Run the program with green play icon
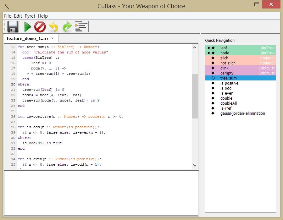 tap(28, 27)
